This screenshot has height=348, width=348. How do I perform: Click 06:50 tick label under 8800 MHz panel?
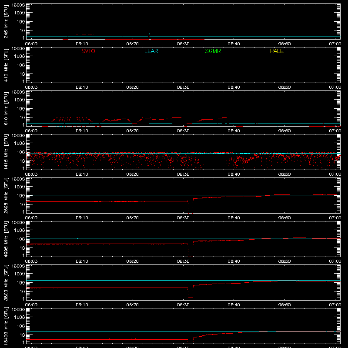[x=284, y=305]
